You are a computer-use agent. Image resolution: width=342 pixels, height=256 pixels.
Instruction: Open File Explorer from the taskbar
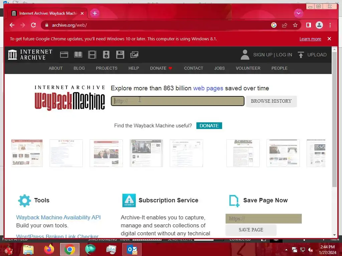[28, 250]
